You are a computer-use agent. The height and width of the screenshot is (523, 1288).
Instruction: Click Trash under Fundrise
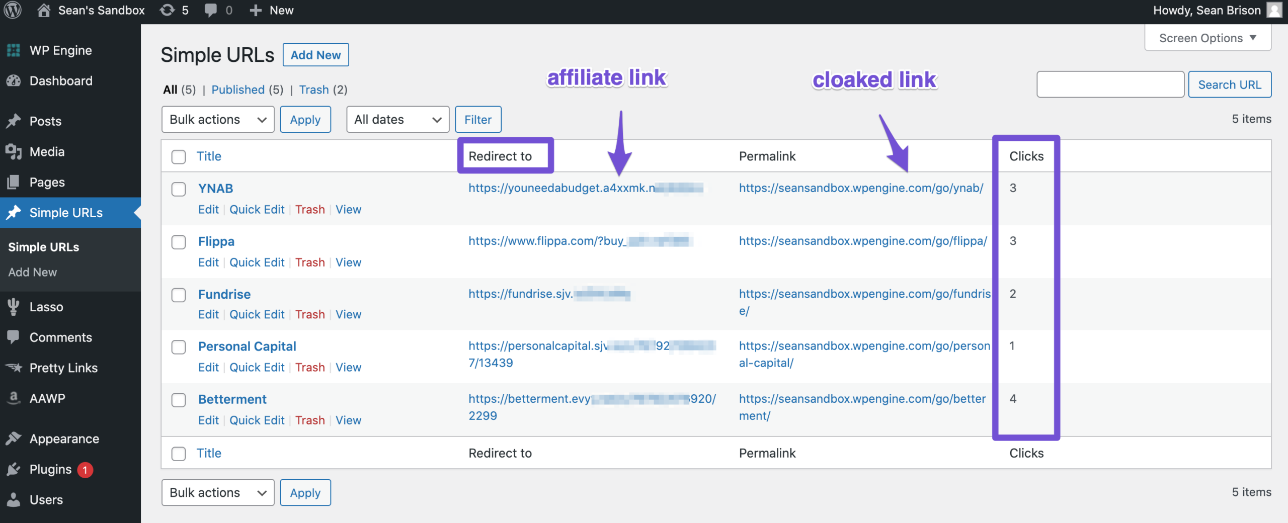tap(310, 314)
